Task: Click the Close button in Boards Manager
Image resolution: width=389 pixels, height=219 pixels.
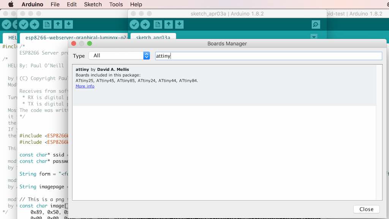Action: (x=367, y=209)
